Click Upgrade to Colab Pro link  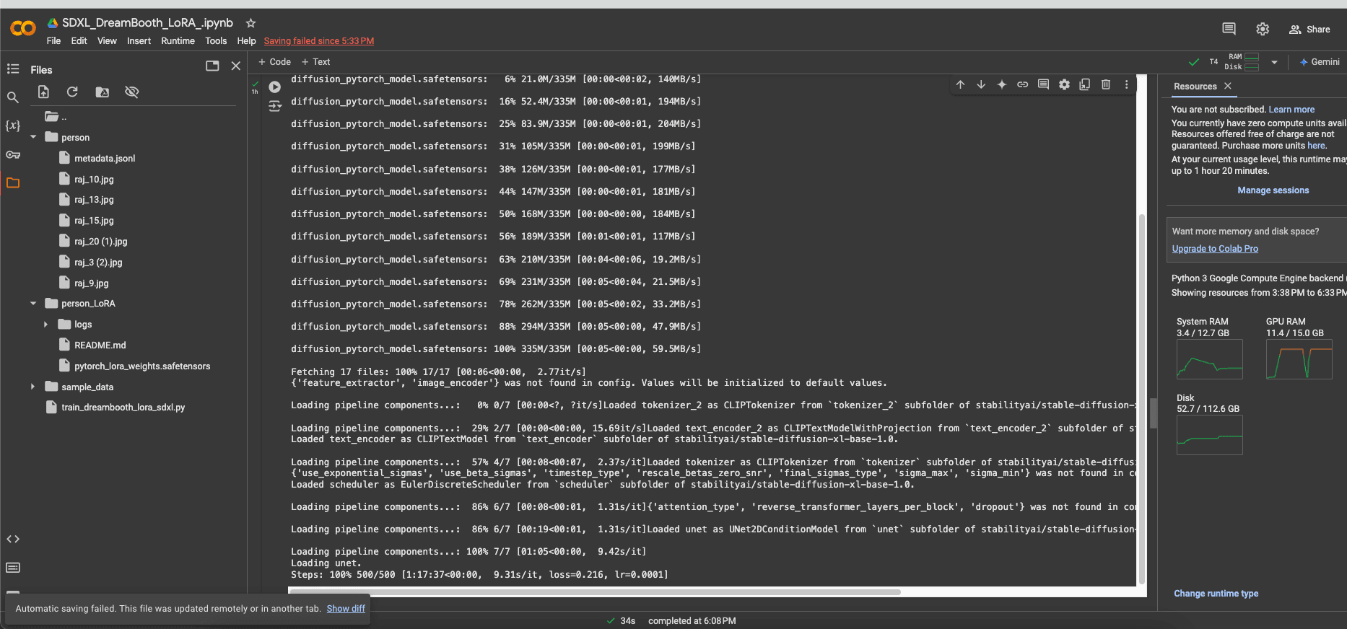pyautogui.click(x=1214, y=249)
